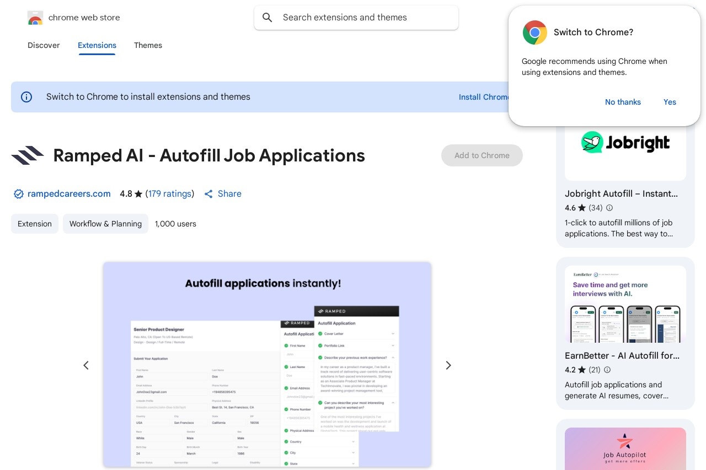Click the Jobright 4.6 rating text
The height and width of the screenshot is (470, 706).
point(570,208)
